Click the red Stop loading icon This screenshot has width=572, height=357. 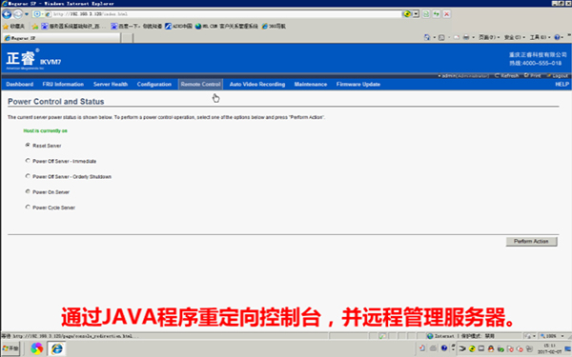(x=446, y=14)
